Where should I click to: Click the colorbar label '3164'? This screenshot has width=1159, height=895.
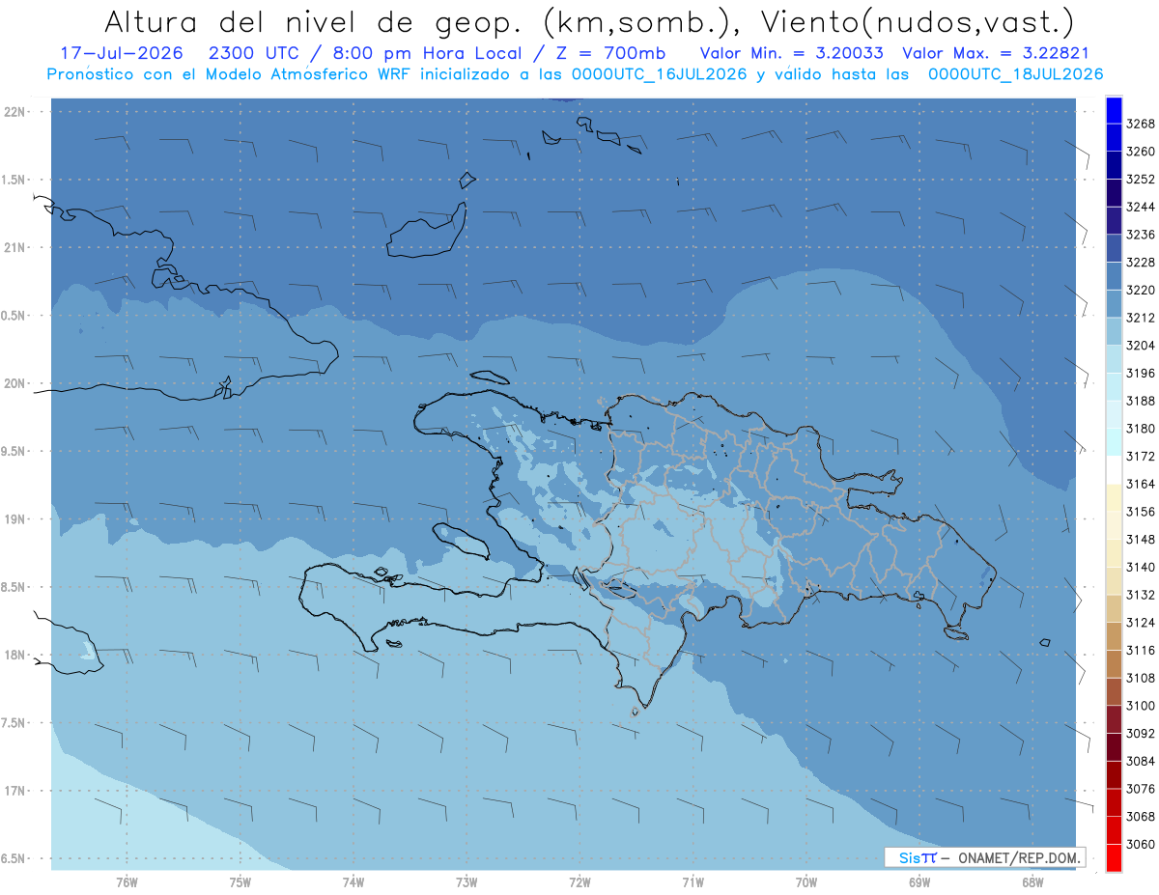(1141, 484)
